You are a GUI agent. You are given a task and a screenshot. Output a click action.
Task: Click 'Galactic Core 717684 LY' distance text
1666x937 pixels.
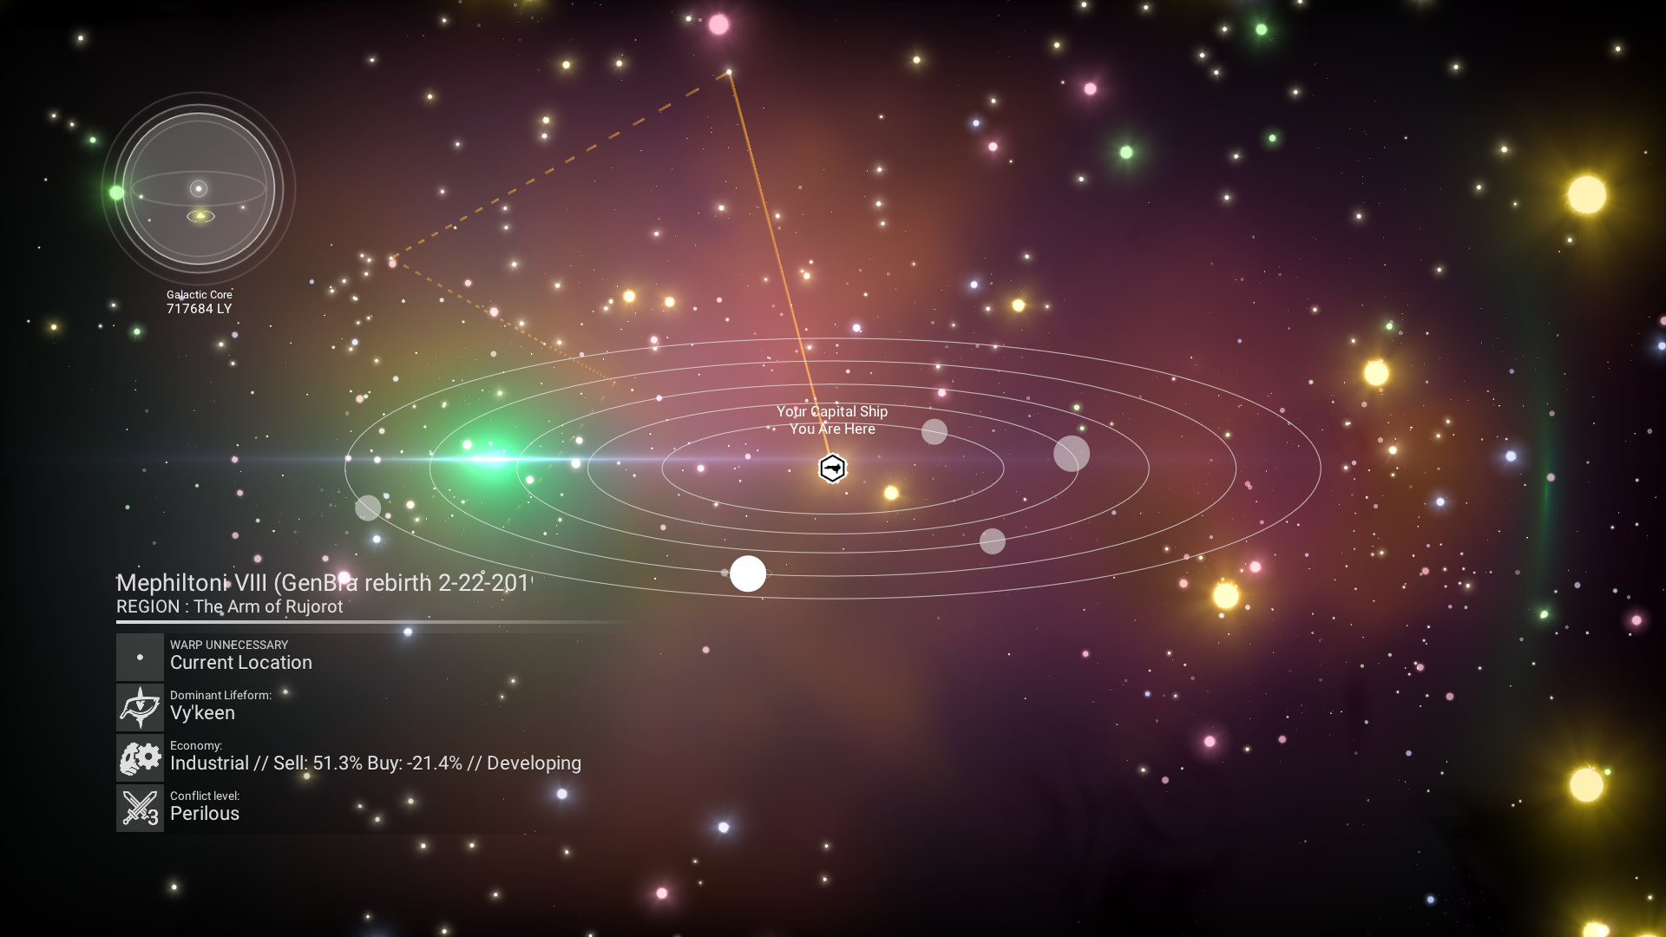click(x=200, y=302)
